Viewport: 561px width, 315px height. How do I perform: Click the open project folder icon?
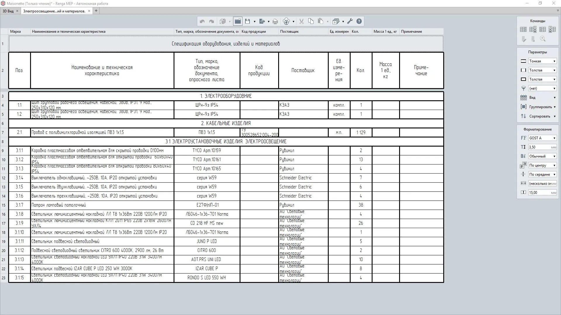(238, 21)
